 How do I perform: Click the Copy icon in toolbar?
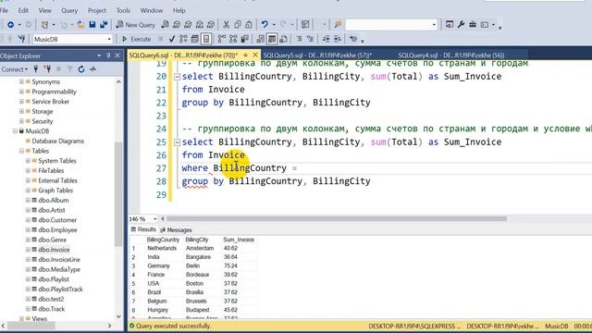point(238,25)
